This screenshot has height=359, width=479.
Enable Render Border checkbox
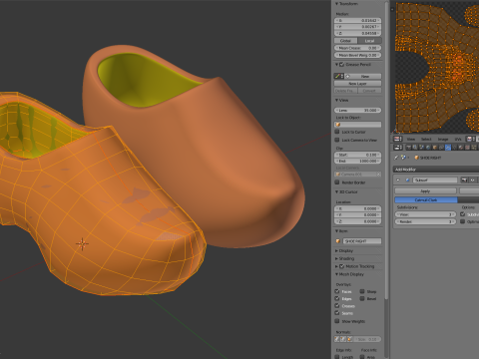tap(337, 182)
